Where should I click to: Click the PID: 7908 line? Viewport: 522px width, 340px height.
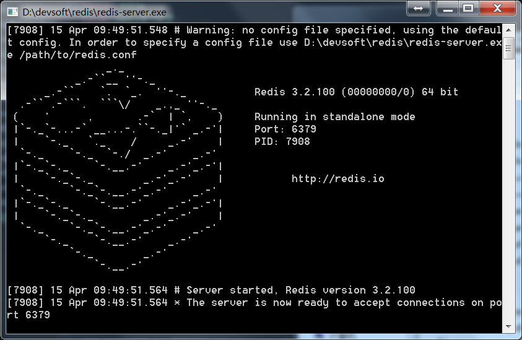[x=282, y=142]
